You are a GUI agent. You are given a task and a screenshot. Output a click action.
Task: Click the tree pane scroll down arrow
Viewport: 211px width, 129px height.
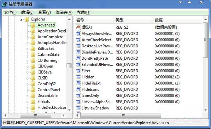pos(69,110)
